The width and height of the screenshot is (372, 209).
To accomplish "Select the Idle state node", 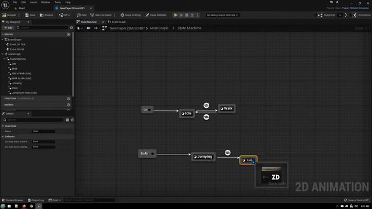I will pyautogui.click(x=187, y=114).
